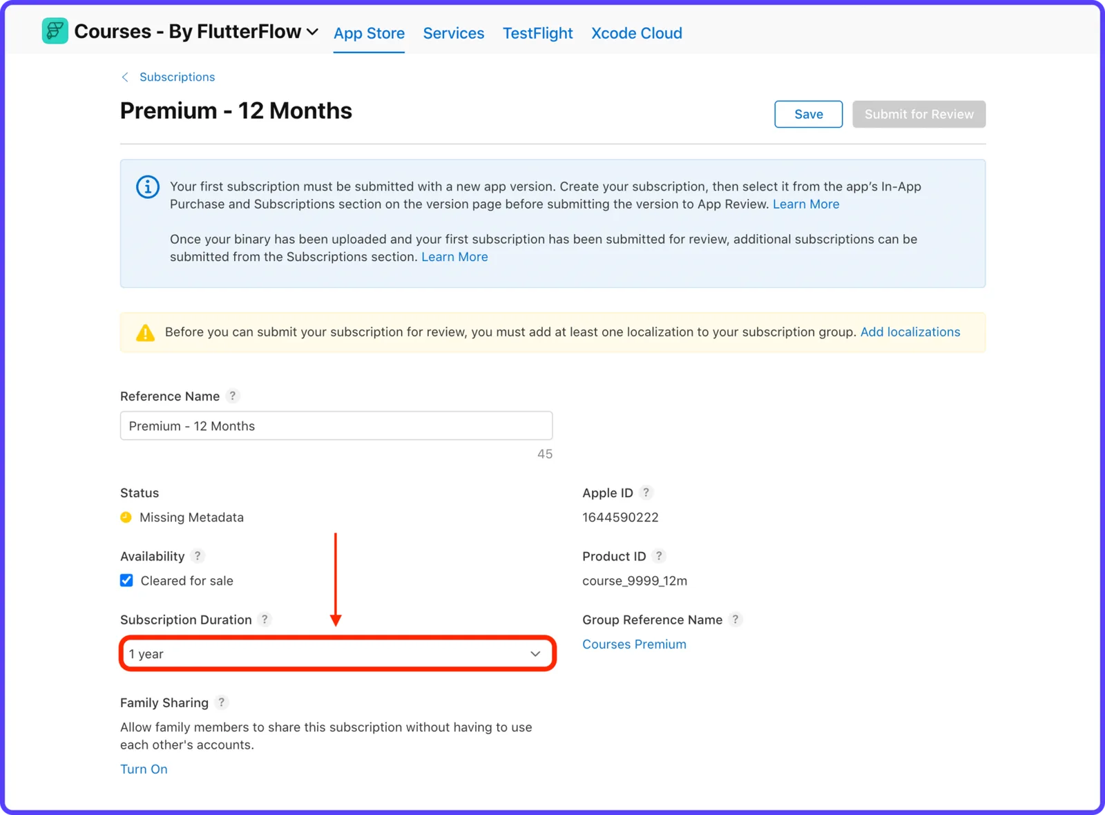The height and width of the screenshot is (815, 1105).
Task: Turn On Family Sharing link
Action: point(144,769)
